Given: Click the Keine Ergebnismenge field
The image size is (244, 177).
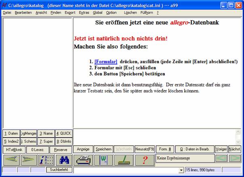Looking at the screenshot, I should pyautogui.click(x=185, y=158).
